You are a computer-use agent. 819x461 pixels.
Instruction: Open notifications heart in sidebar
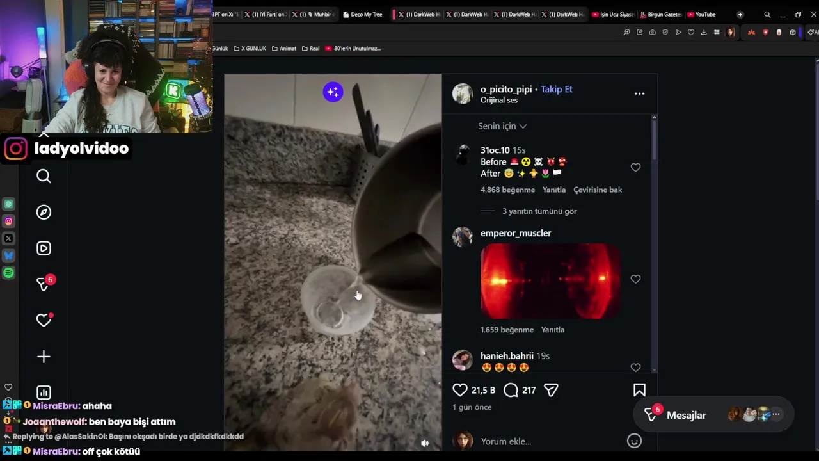pyautogui.click(x=44, y=320)
